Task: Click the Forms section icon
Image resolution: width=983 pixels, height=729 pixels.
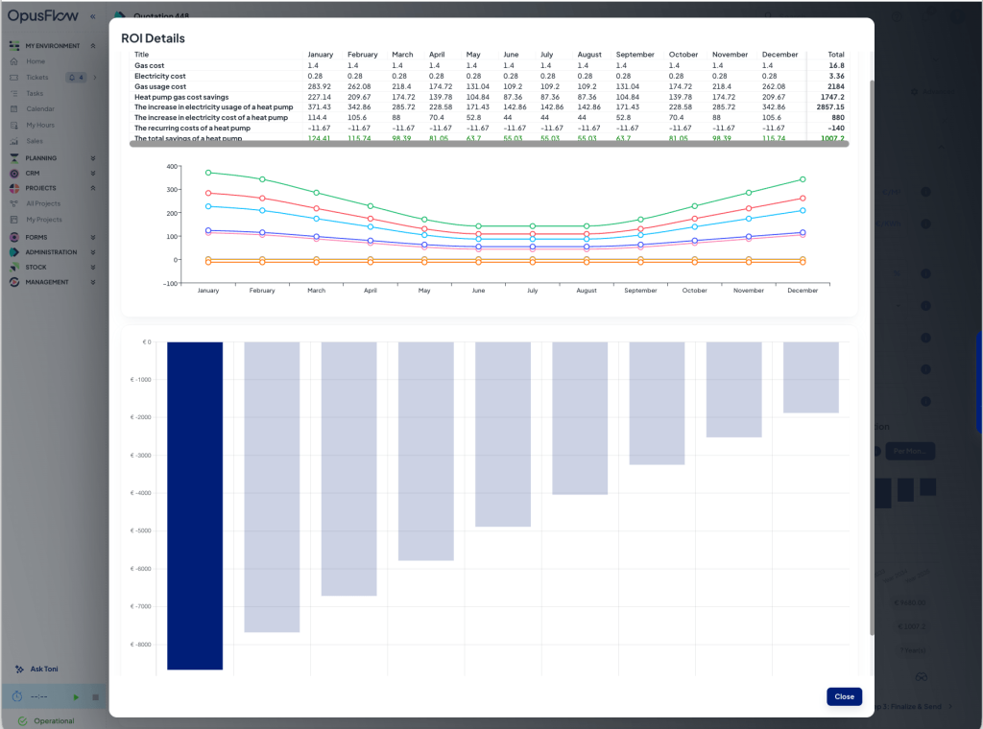Action: click(x=14, y=237)
